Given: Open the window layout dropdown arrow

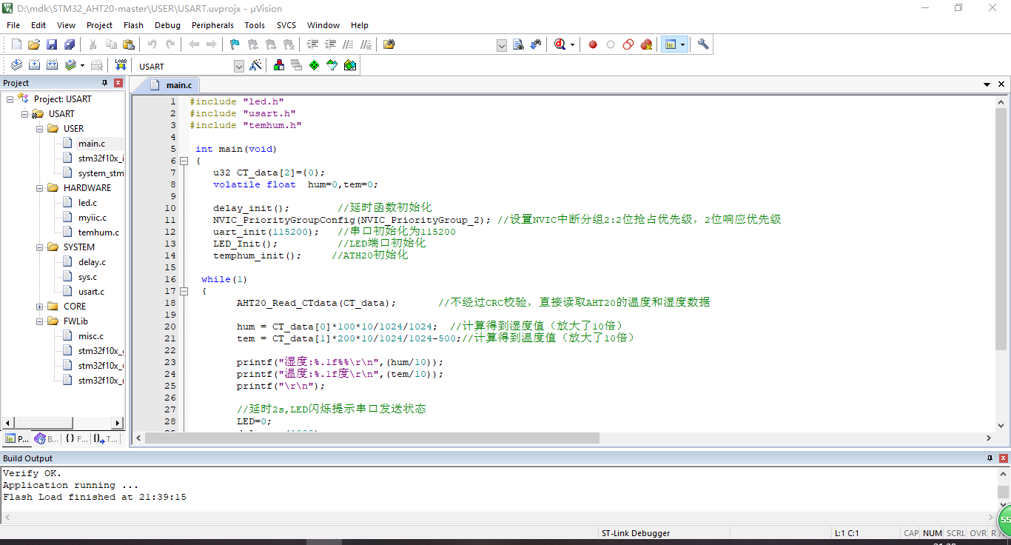Looking at the screenshot, I should pyautogui.click(x=682, y=44).
